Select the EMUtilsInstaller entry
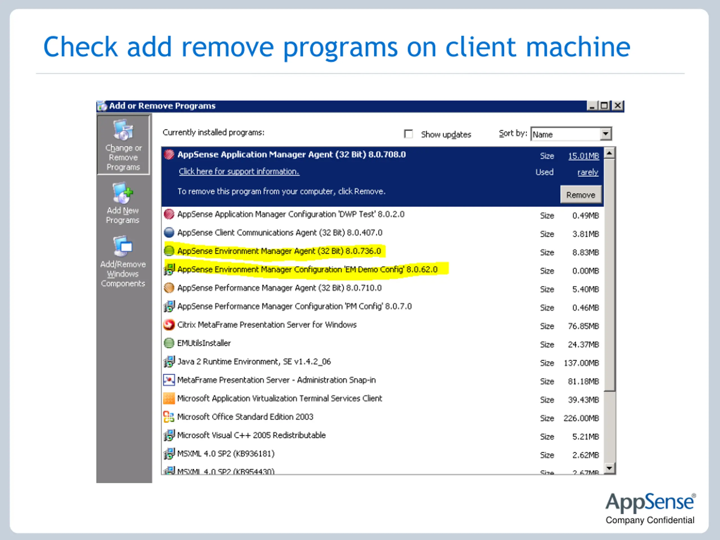The height and width of the screenshot is (540, 720). pos(383,344)
